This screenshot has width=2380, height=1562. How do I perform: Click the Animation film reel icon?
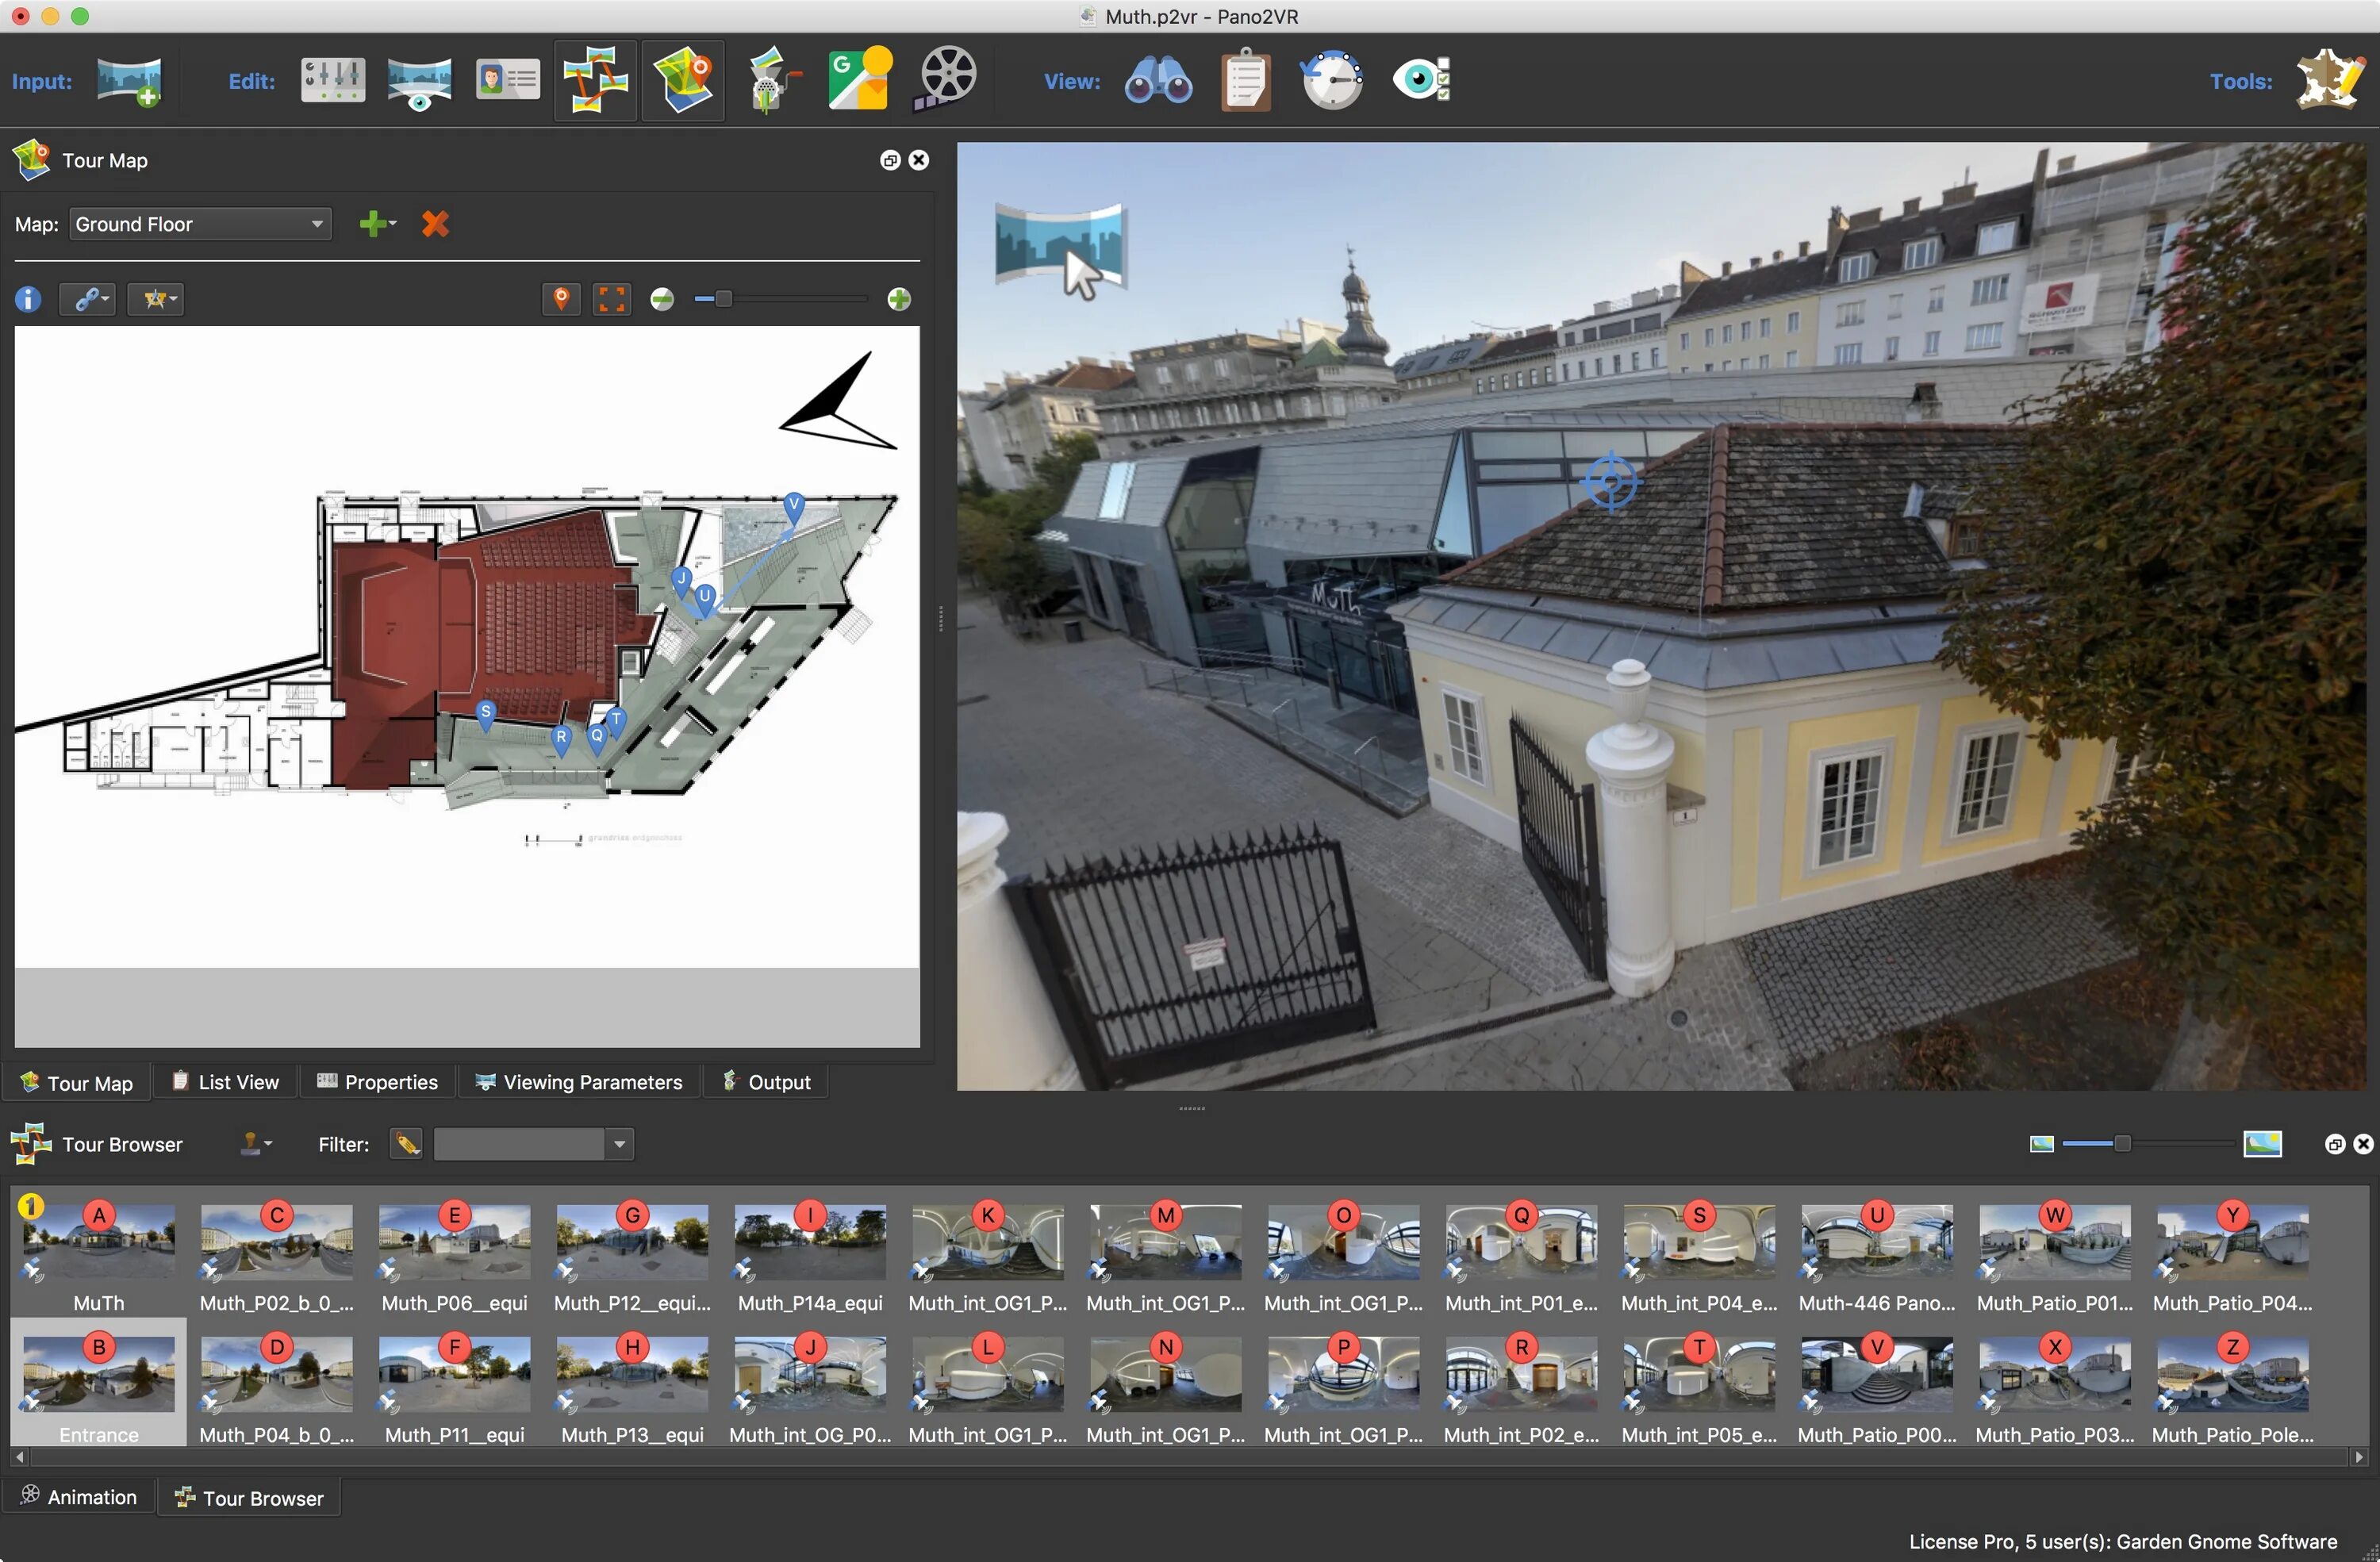point(945,78)
